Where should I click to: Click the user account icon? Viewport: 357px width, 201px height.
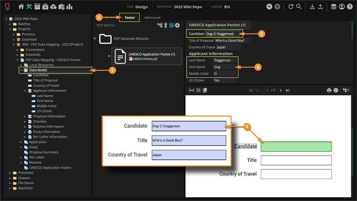click(x=342, y=7)
